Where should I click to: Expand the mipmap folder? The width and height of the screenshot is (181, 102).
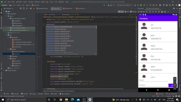point(8,56)
